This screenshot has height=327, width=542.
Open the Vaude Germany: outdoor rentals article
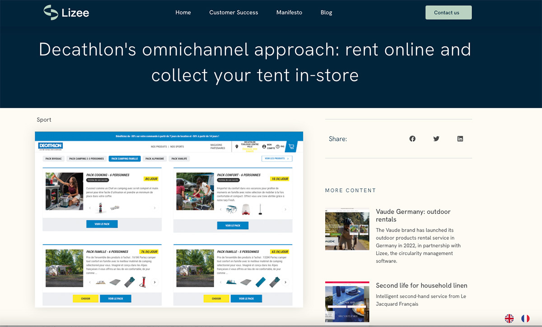point(413,215)
